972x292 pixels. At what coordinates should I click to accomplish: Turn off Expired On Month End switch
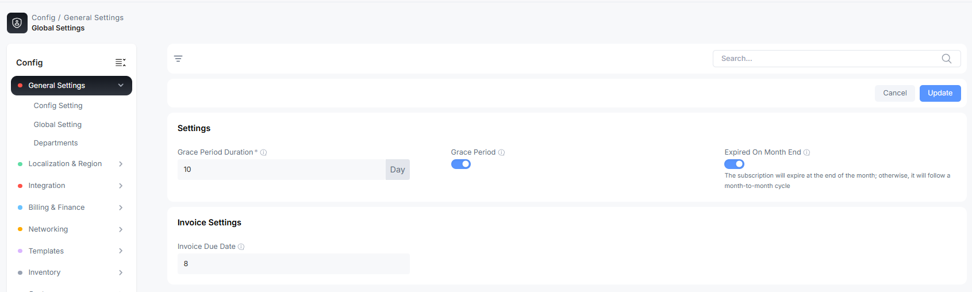tap(734, 164)
